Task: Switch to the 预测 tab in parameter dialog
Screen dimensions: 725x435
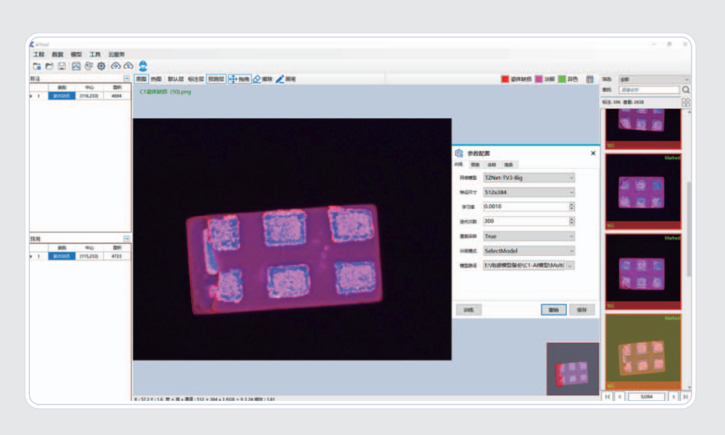Action: coord(475,165)
